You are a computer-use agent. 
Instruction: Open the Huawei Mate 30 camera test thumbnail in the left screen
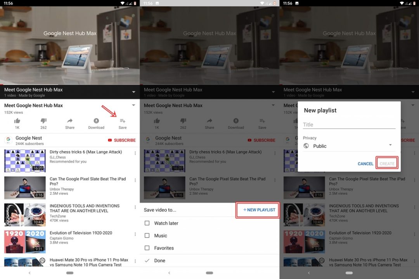(25, 262)
